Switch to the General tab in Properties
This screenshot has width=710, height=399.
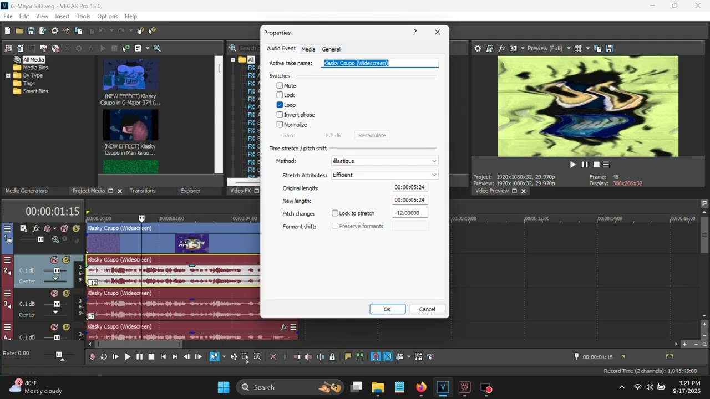coord(331,49)
